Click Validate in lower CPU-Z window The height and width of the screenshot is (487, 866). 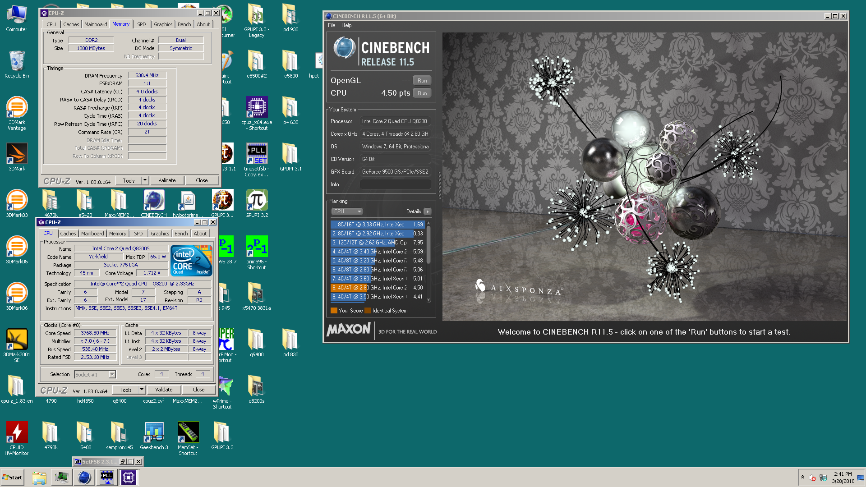[x=164, y=390]
